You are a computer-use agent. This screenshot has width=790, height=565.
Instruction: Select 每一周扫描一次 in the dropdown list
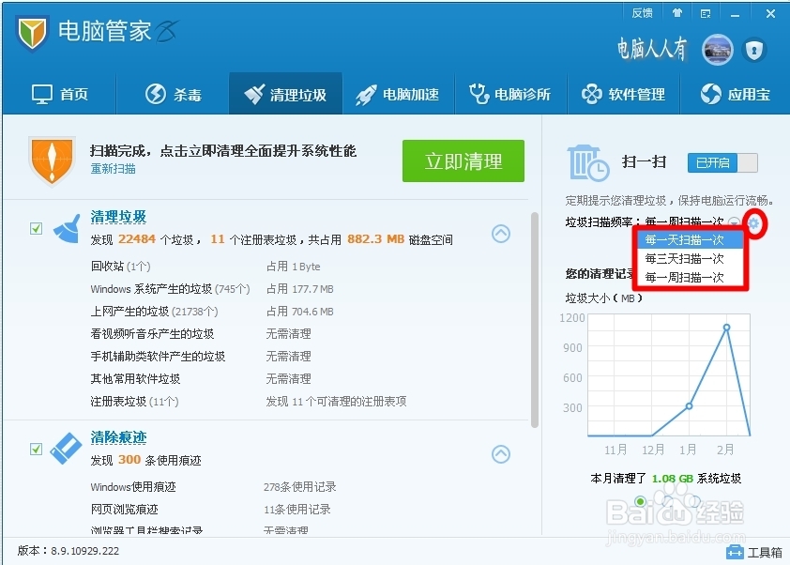tap(691, 277)
